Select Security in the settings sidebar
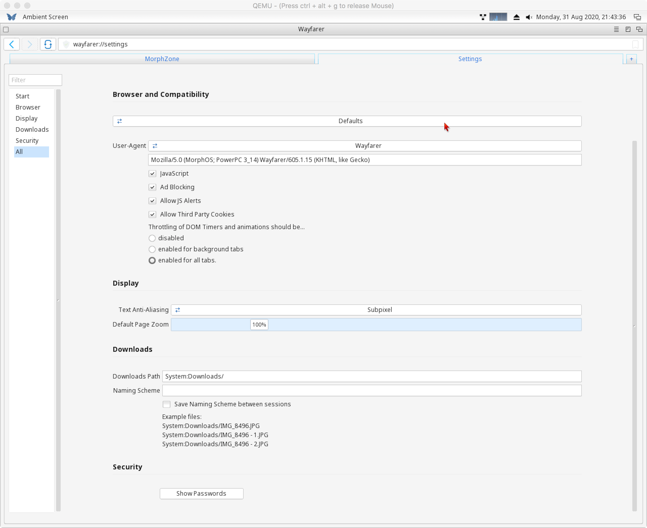The image size is (647, 528). tap(27, 141)
